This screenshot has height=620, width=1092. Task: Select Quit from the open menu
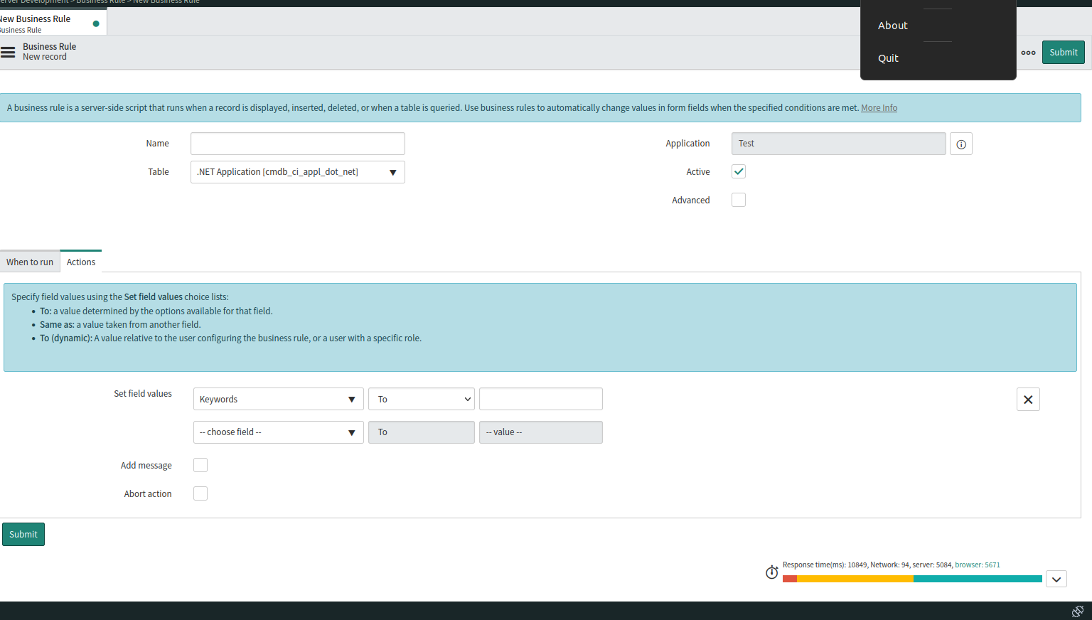(x=888, y=58)
